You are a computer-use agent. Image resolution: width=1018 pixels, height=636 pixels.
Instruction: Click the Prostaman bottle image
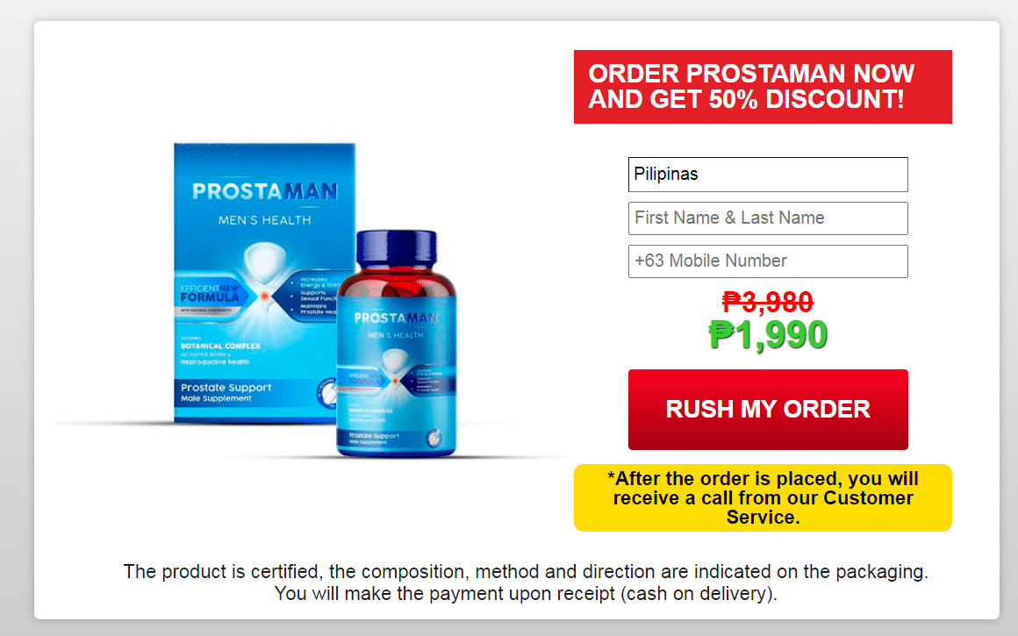point(396,343)
